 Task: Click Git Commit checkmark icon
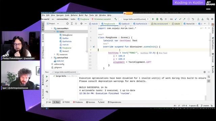tap(180, 19)
